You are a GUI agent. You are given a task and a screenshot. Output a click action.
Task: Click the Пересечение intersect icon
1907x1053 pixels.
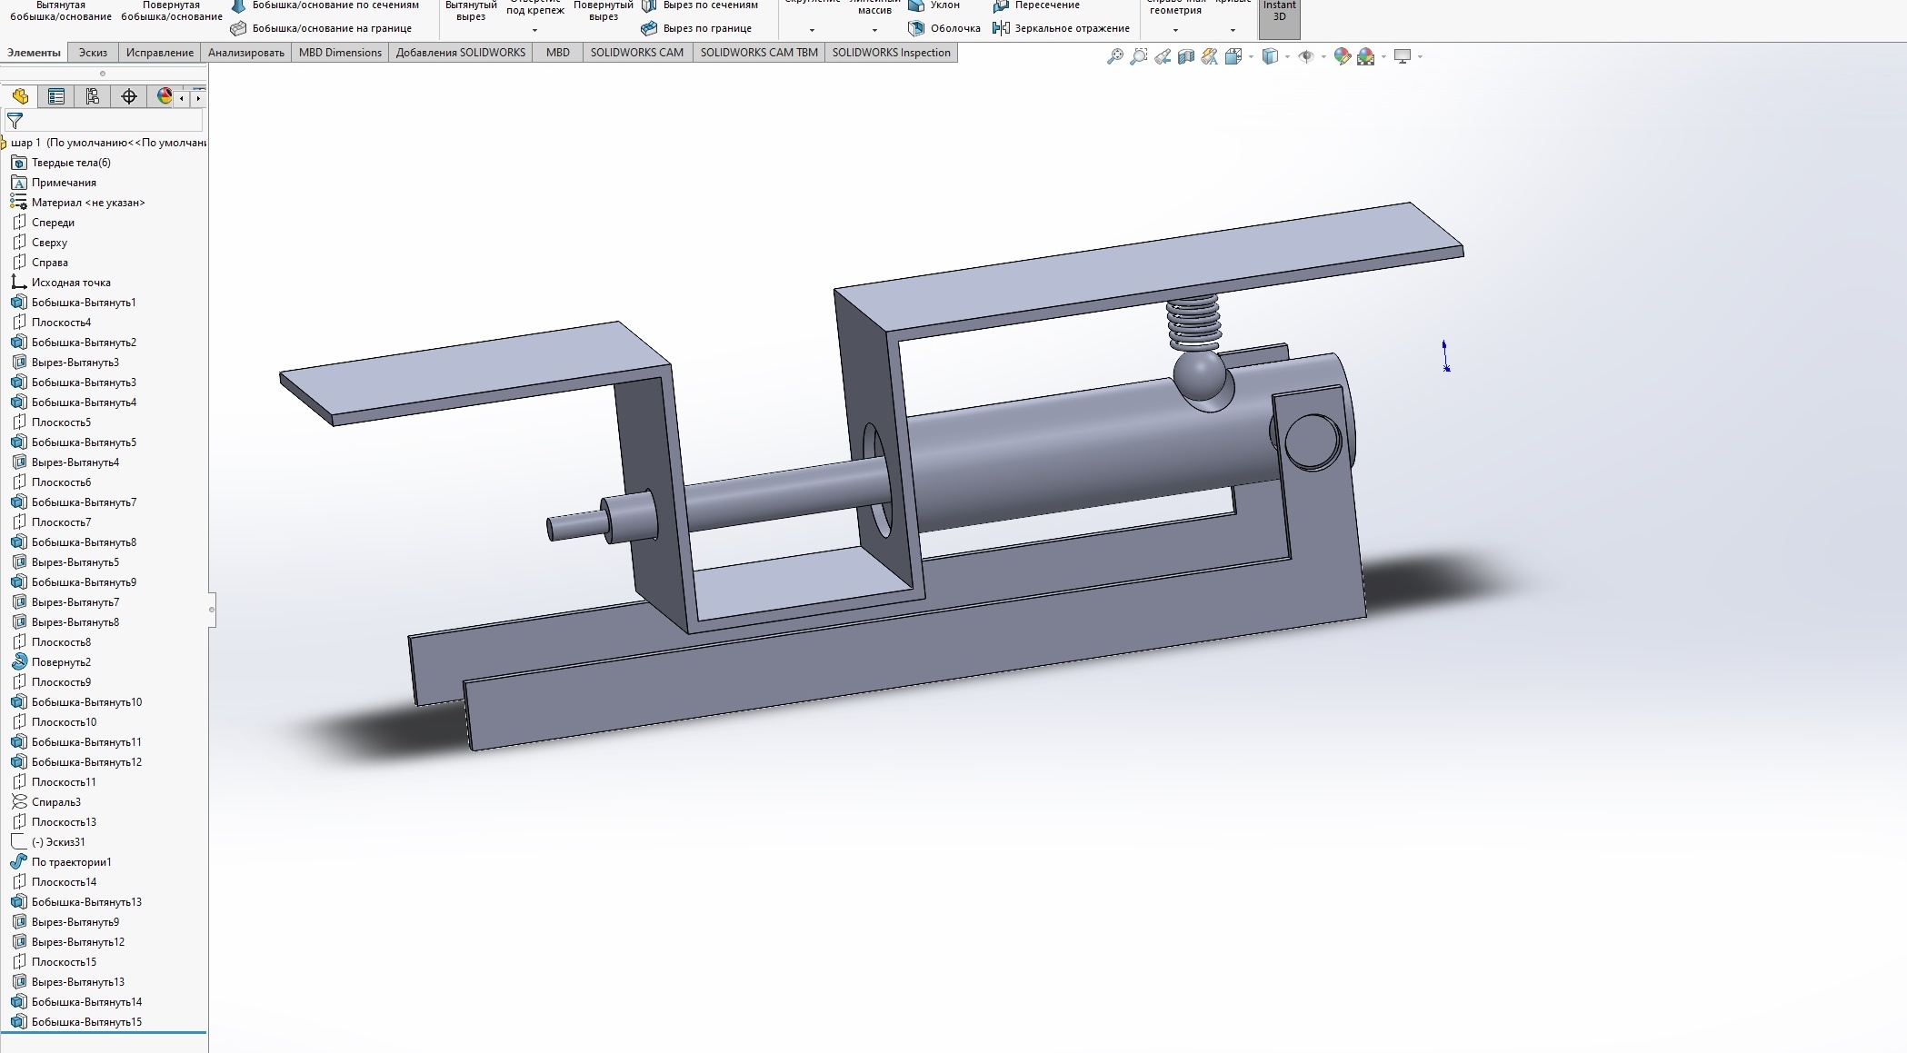point(1001,5)
